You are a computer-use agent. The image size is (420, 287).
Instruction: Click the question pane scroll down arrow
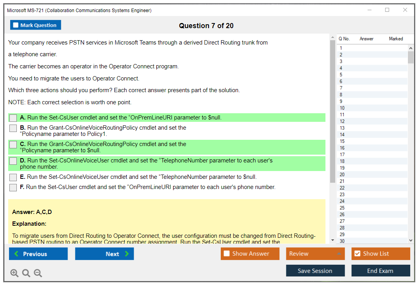tap(332, 240)
